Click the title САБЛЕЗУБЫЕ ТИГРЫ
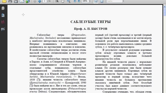 91,22
